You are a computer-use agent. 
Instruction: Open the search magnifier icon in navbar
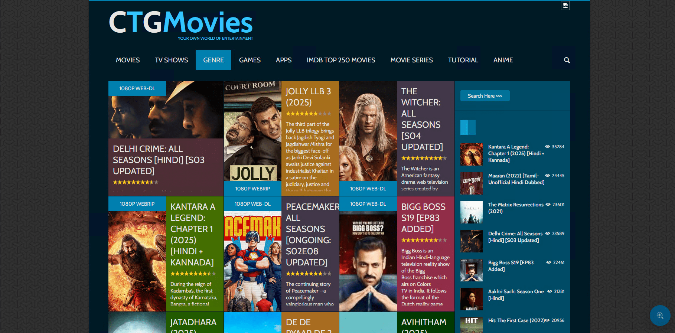[567, 60]
